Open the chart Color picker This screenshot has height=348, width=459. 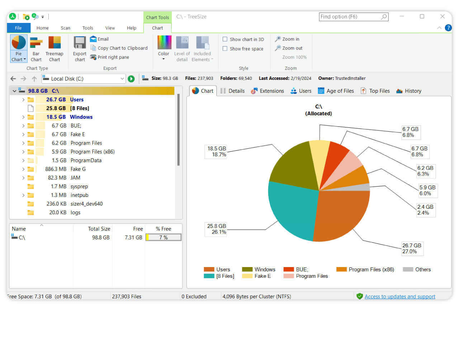(164, 48)
